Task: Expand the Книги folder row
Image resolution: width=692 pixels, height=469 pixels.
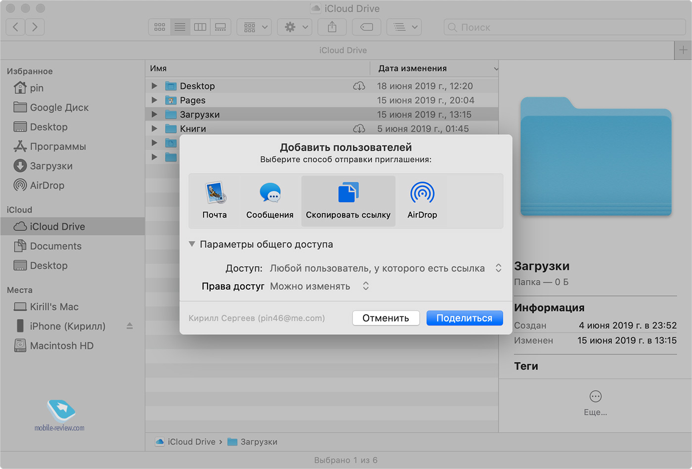Action: pyautogui.click(x=154, y=129)
